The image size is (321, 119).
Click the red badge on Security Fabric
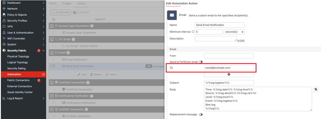coord(39,51)
